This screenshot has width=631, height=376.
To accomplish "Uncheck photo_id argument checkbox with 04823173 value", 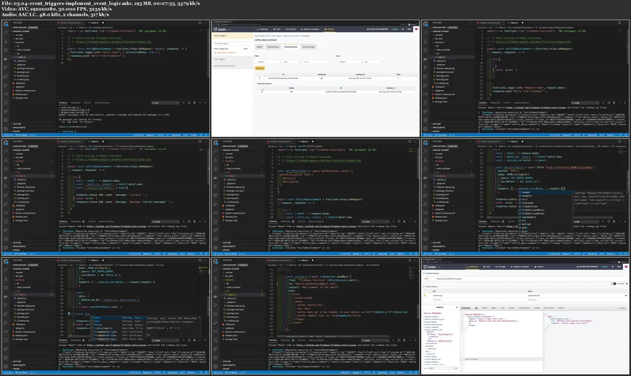I will pyautogui.click(x=428, y=341).
